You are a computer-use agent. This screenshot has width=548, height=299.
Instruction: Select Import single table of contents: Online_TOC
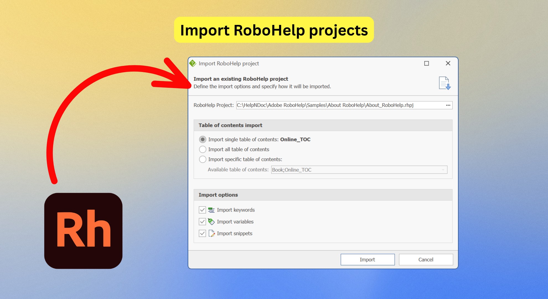coord(202,140)
